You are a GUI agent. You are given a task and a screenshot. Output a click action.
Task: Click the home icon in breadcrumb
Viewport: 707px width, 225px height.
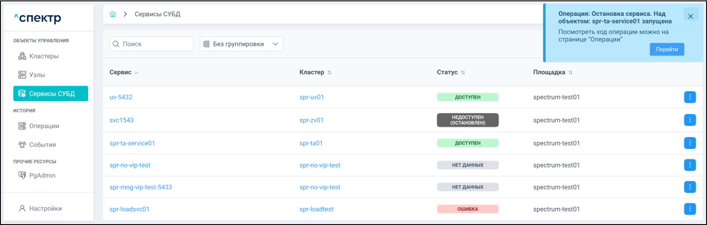click(113, 14)
